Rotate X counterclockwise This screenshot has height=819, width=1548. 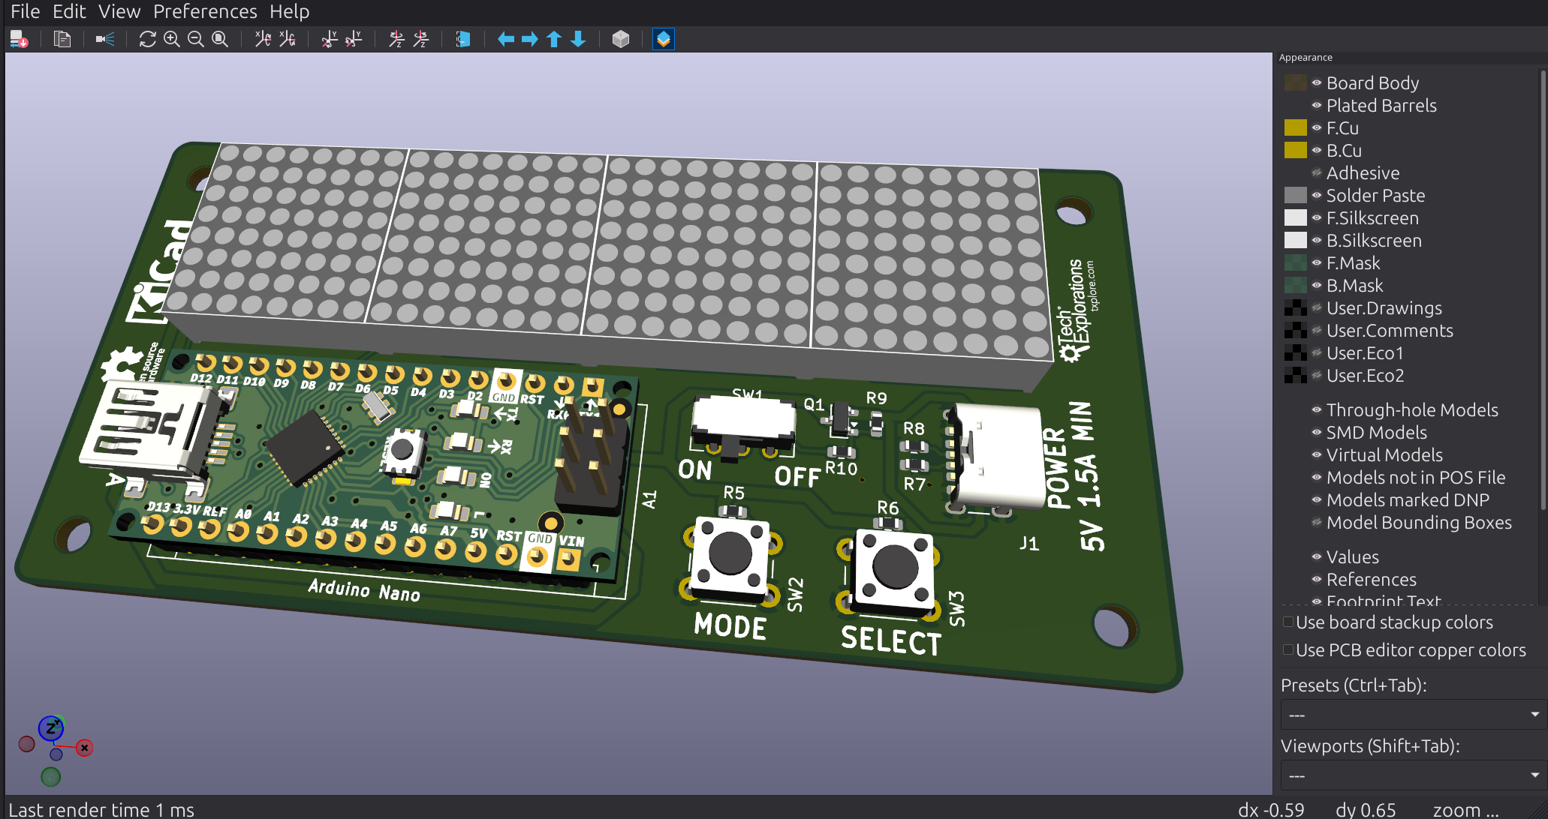pyautogui.click(x=288, y=39)
